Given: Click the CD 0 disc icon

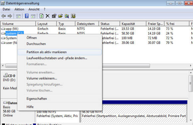Looking at the screenshot, I should click(5, 75).
